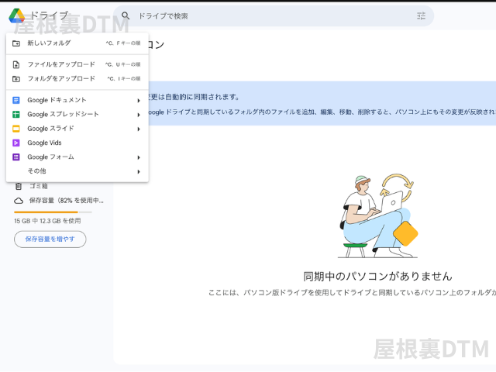The height and width of the screenshot is (372, 496).
Task: Click the person with laptop sync illustration
Action: pyautogui.click(x=378, y=215)
